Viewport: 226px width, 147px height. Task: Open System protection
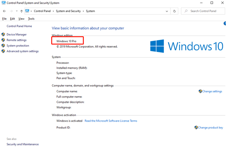(x=18, y=46)
